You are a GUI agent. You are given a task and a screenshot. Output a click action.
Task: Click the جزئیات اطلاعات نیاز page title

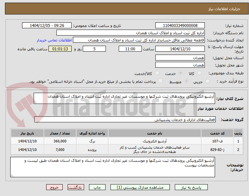click(x=224, y=9)
